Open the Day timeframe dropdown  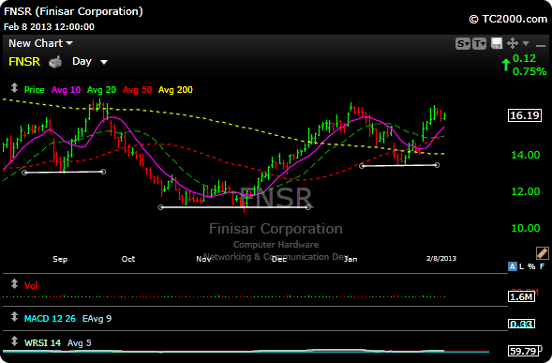click(89, 62)
